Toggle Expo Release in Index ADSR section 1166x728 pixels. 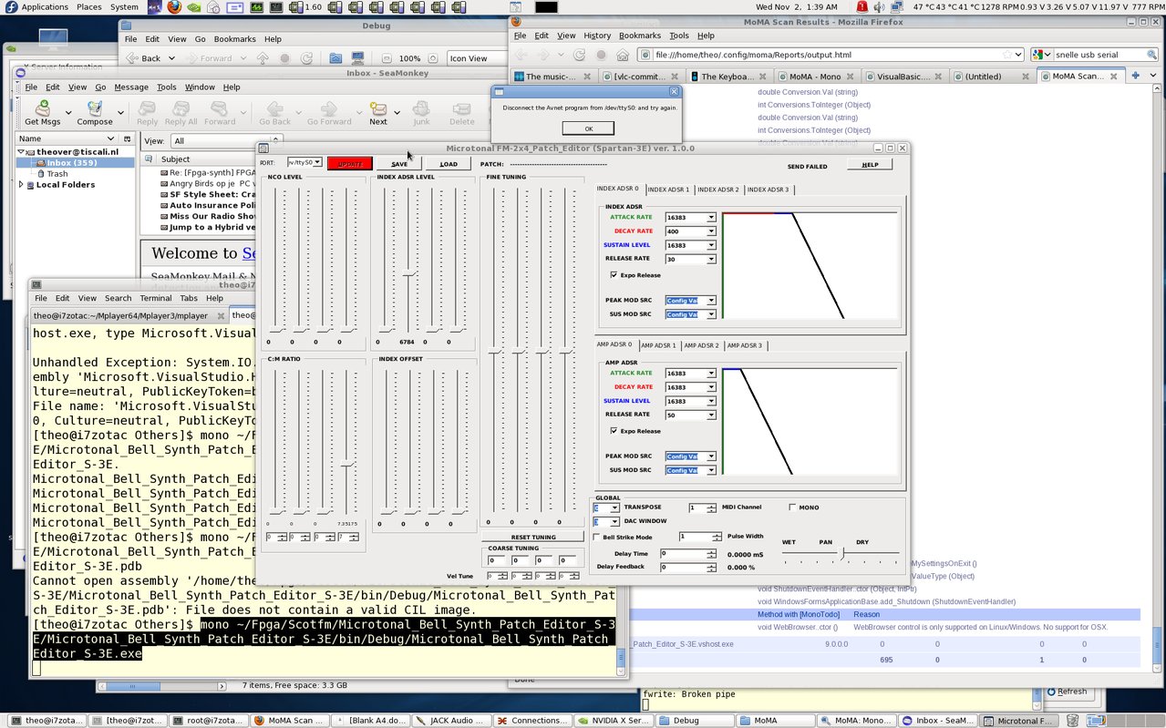click(x=613, y=275)
